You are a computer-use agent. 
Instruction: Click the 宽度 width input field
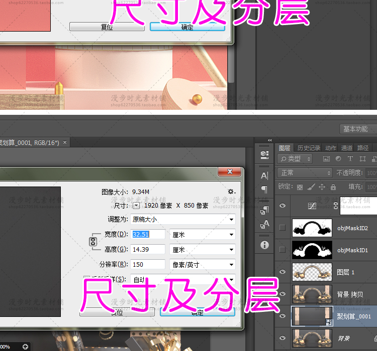(148, 234)
